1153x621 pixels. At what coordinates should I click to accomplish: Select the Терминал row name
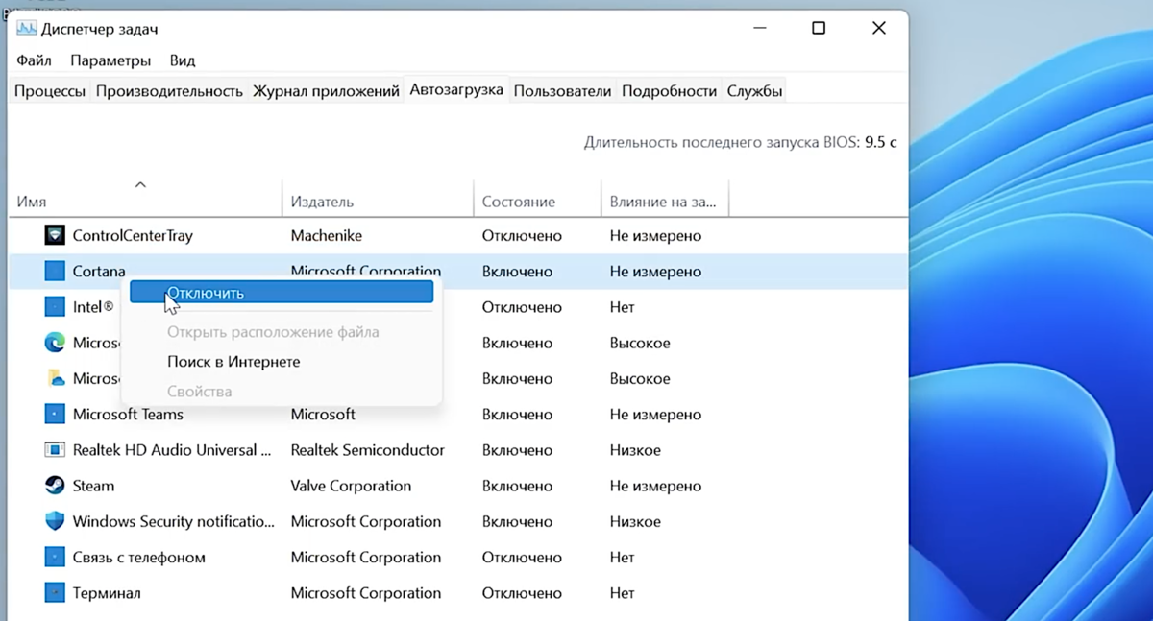[107, 593]
